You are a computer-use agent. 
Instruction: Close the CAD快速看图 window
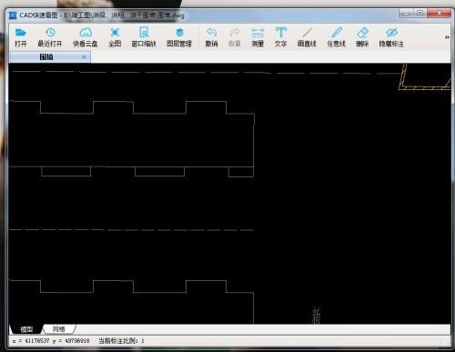439,13
